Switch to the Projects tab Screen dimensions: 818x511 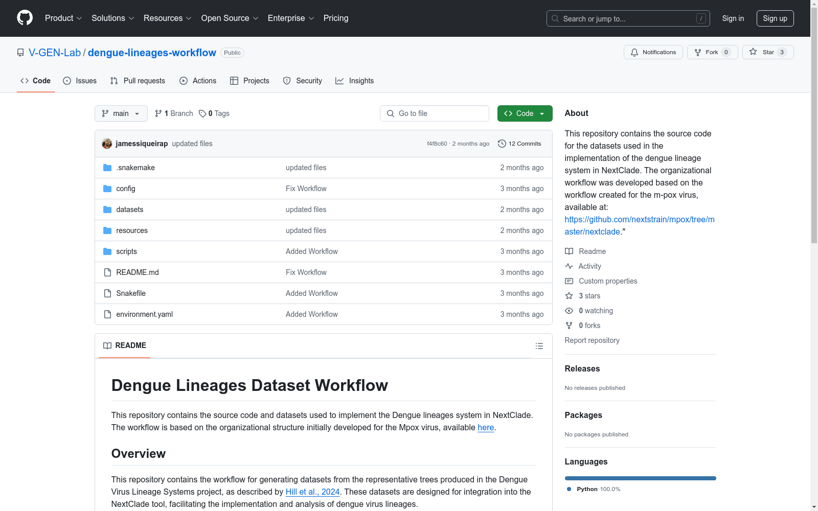[249, 81]
